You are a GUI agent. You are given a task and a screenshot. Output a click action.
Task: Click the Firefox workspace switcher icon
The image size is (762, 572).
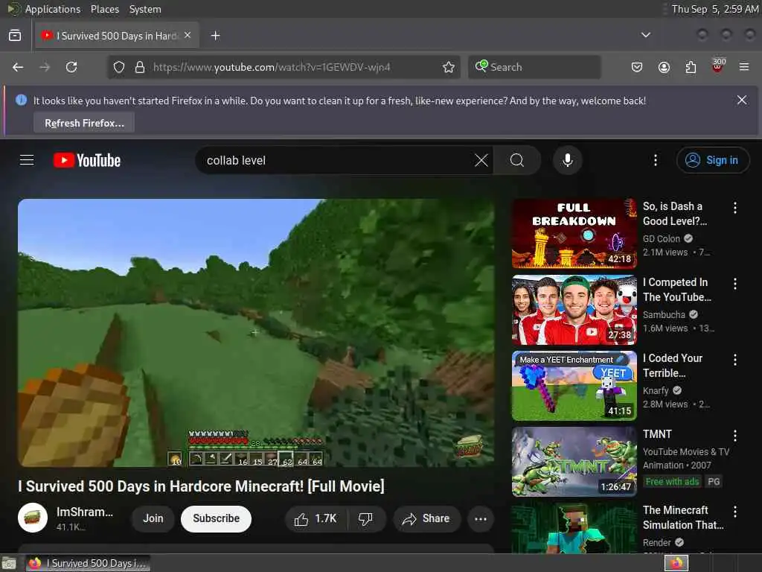pos(676,563)
